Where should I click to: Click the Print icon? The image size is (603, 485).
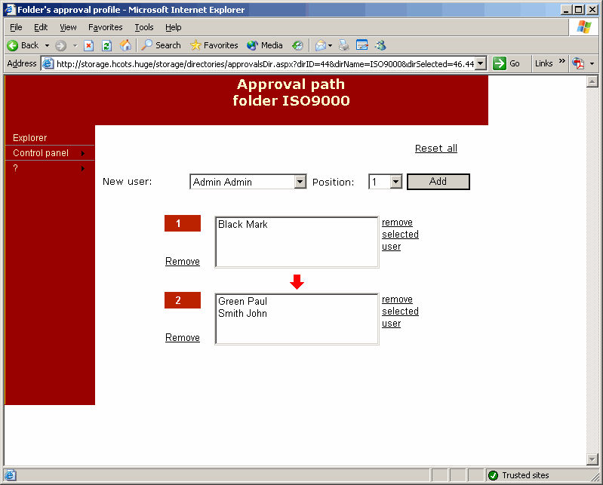[344, 45]
